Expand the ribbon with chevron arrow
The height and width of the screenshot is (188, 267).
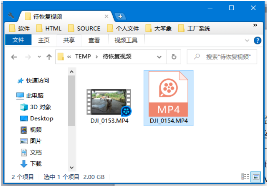coord(247,40)
